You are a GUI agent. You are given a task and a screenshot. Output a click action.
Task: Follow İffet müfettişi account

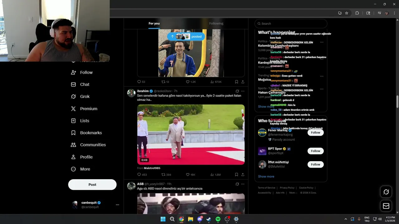tap(315, 164)
